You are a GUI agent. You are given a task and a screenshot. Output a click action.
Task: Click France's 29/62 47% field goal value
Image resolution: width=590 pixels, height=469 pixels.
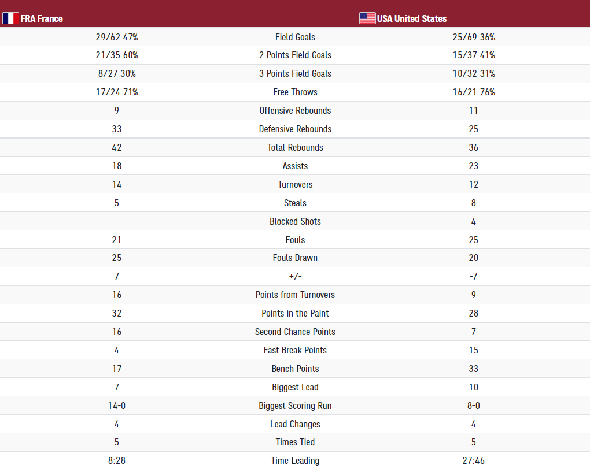(x=117, y=37)
